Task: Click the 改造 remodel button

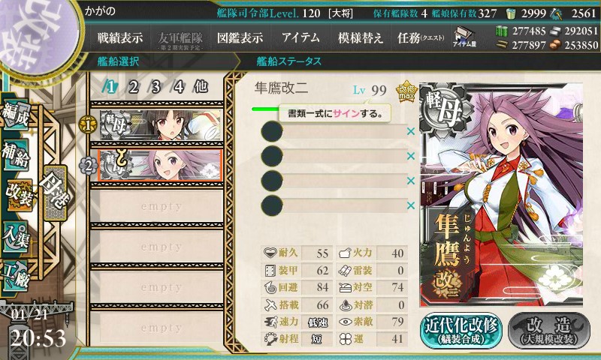Action: (549, 331)
